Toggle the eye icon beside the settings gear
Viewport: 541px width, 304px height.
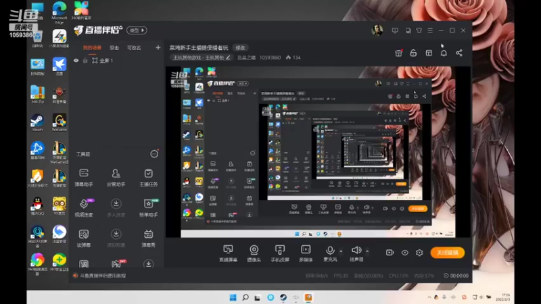pos(404,253)
